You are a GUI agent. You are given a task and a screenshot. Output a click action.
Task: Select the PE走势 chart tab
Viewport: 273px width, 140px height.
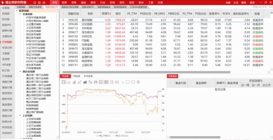pos(65,76)
